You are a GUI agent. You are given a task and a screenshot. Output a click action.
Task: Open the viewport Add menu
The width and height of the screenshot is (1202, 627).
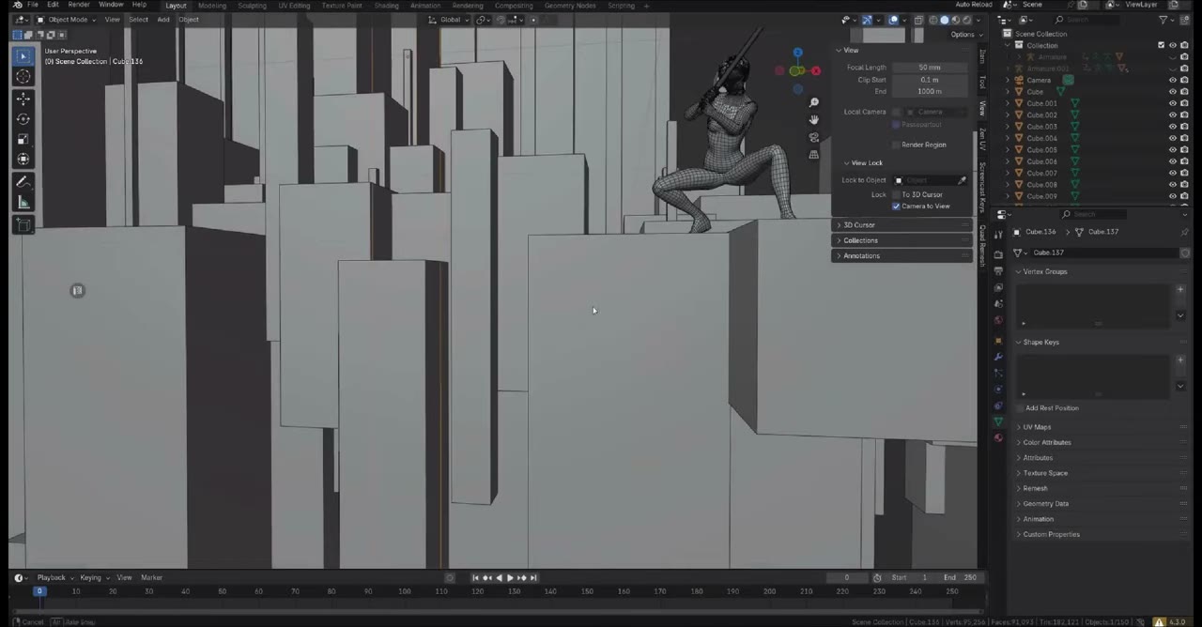click(163, 20)
